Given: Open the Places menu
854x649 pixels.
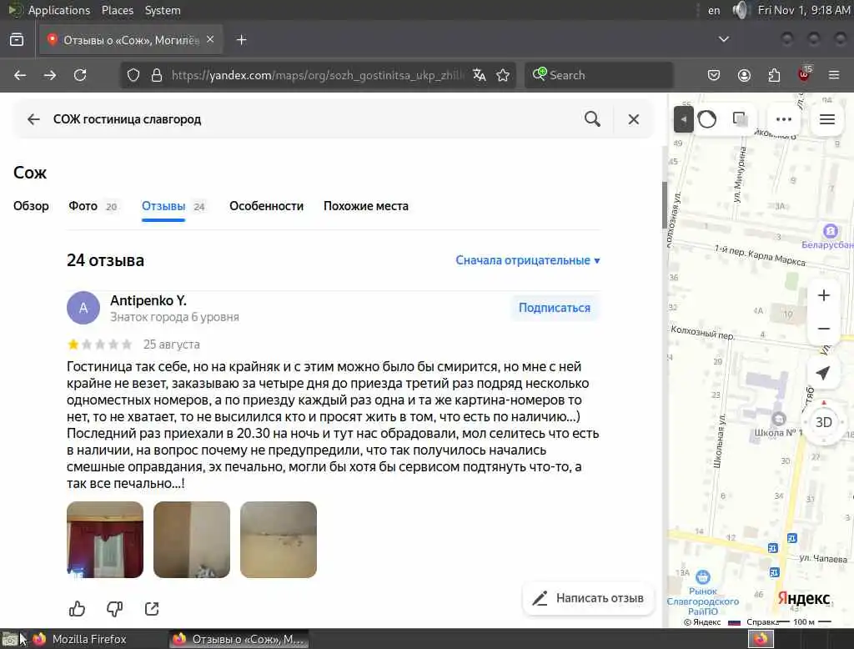Looking at the screenshot, I should click(117, 10).
